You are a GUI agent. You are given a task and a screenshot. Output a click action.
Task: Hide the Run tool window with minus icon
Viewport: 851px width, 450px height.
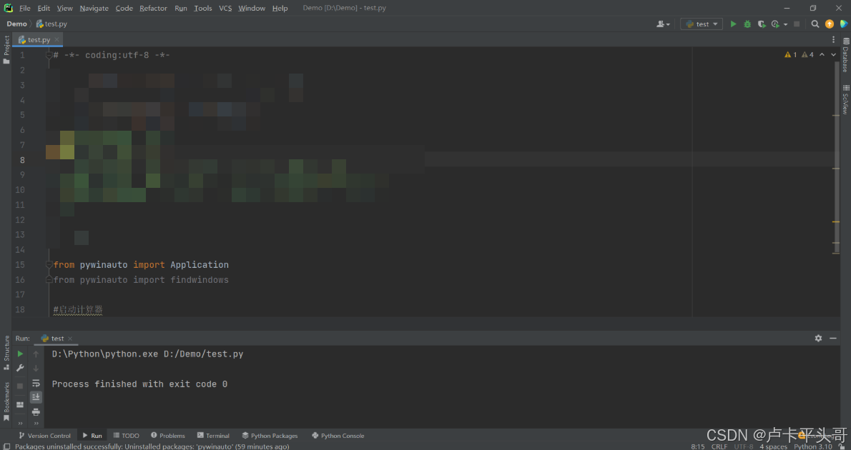click(x=833, y=339)
